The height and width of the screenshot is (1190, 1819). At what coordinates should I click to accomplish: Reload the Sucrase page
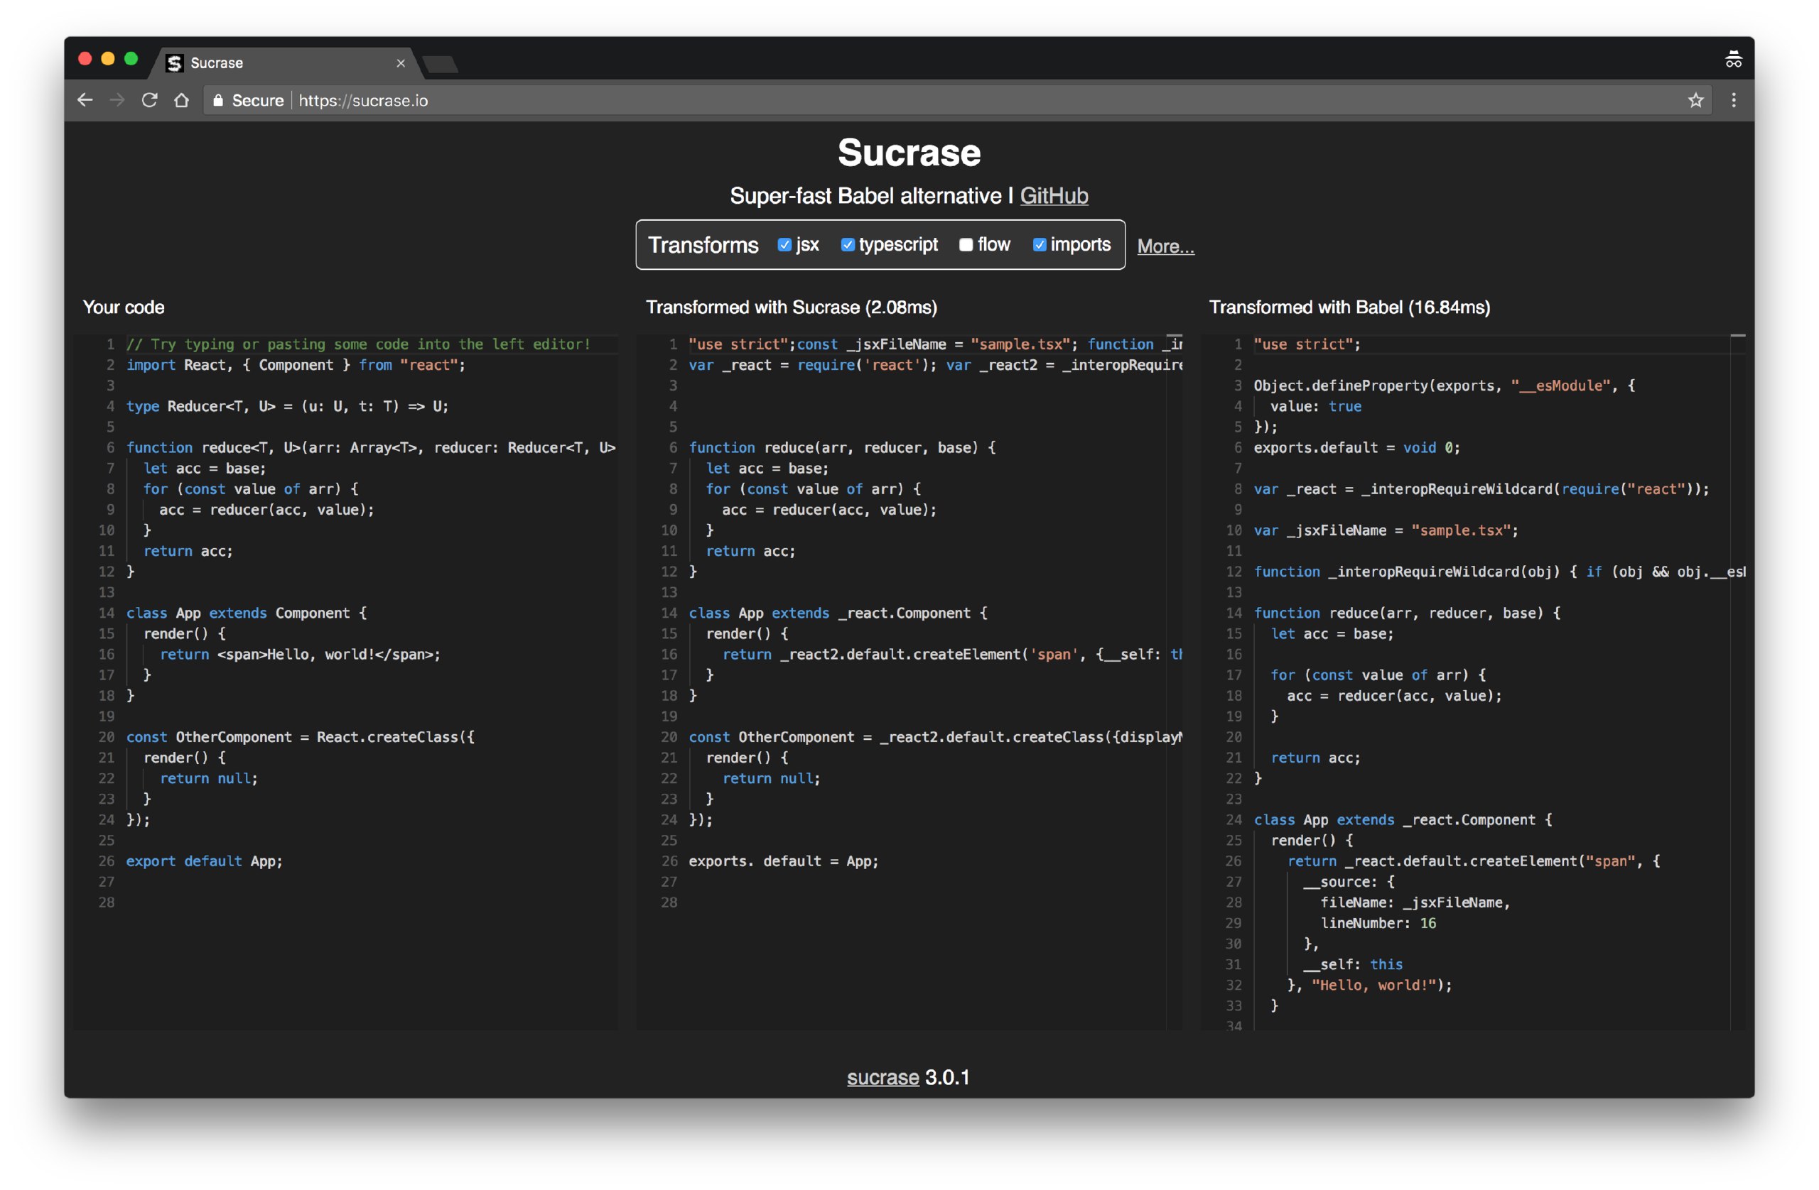click(x=150, y=100)
